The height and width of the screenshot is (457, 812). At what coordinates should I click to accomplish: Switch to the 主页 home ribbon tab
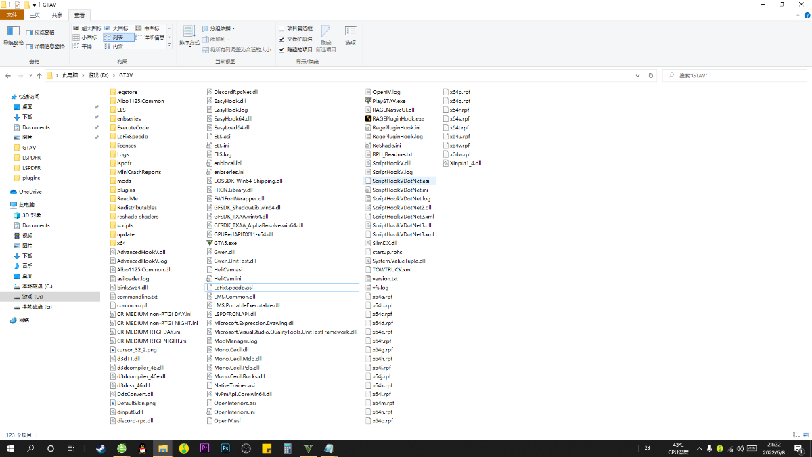[x=35, y=15]
